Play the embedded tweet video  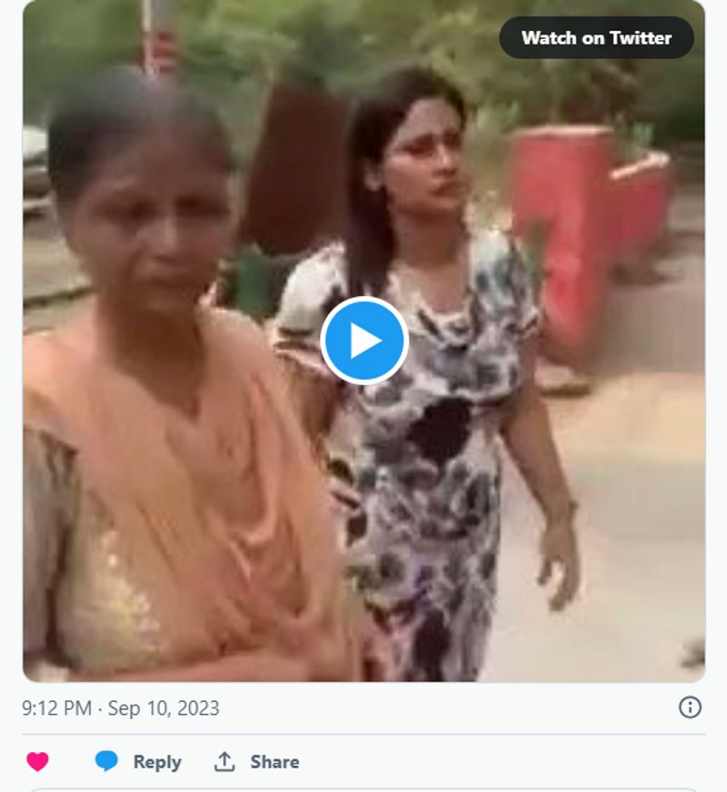(x=364, y=341)
